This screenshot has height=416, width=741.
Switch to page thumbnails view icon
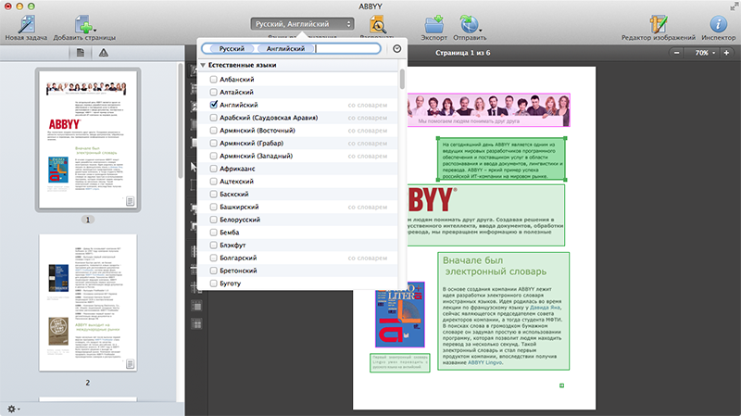coord(81,54)
